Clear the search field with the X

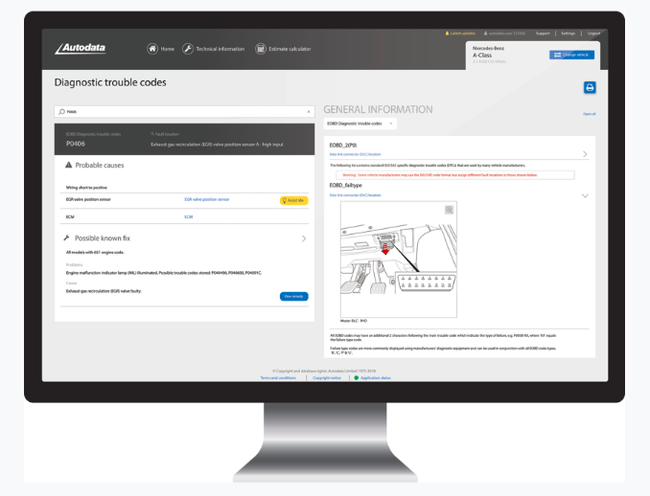click(x=309, y=112)
